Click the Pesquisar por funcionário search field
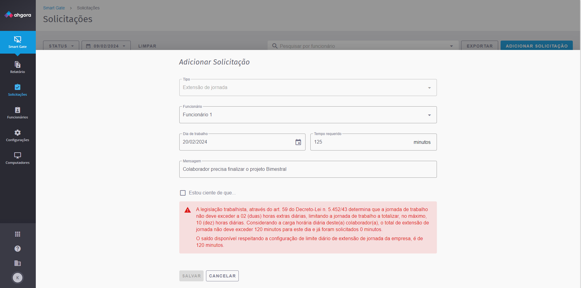581x288 pixels. (363, 46)
